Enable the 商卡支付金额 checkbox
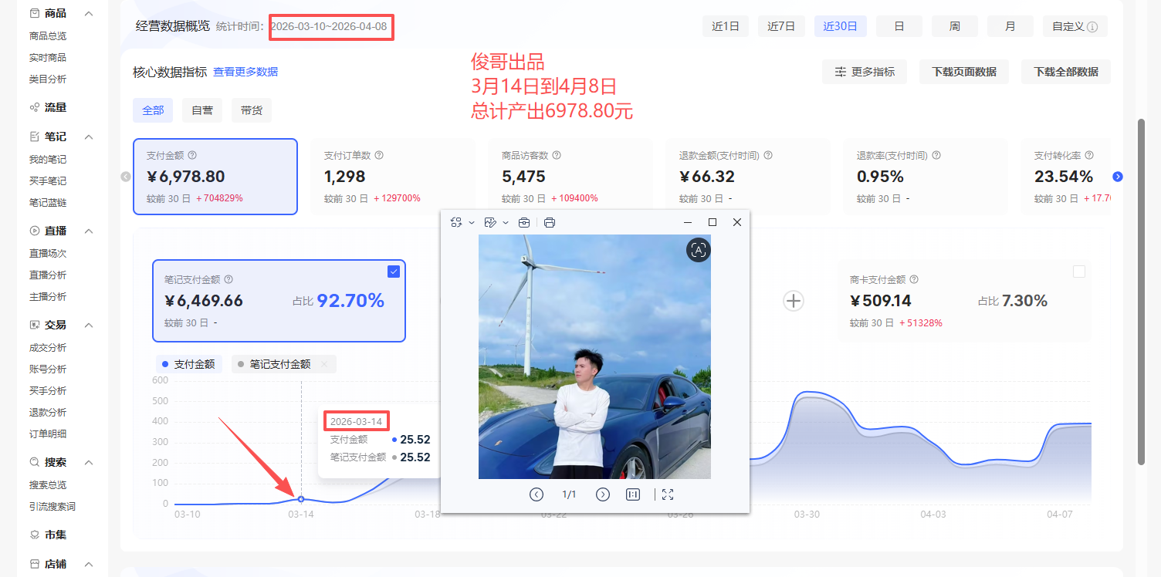 pos(1079,272)
